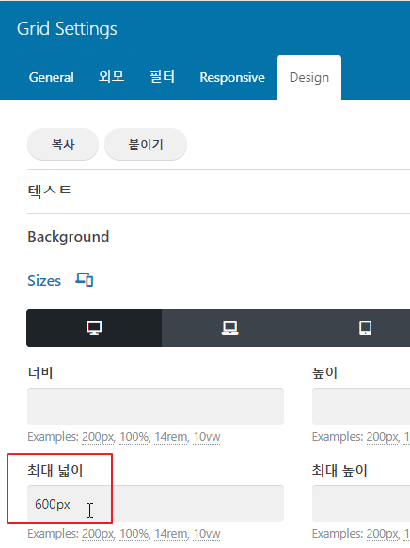Click the Grid Settings title text
This screenshot has height=548, width=410.
coord(67,28)
